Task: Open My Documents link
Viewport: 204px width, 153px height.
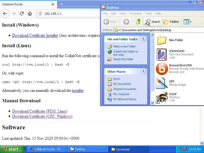Action: pos(122,84)
